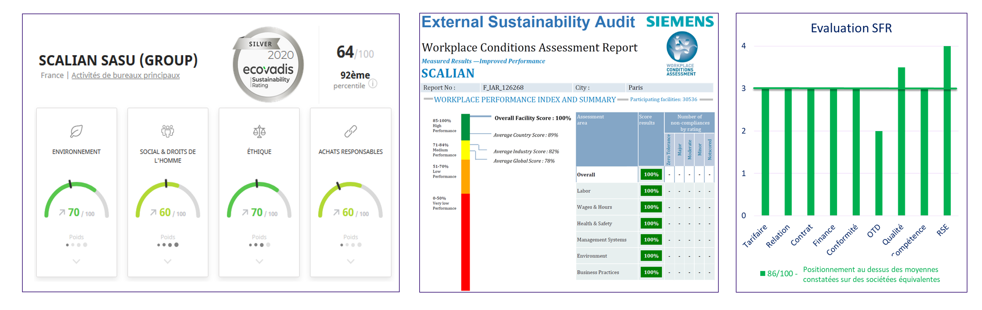Viewport: 982px width, 310px height.
Task: Click the Paris city value
Action: click(636, 88)
